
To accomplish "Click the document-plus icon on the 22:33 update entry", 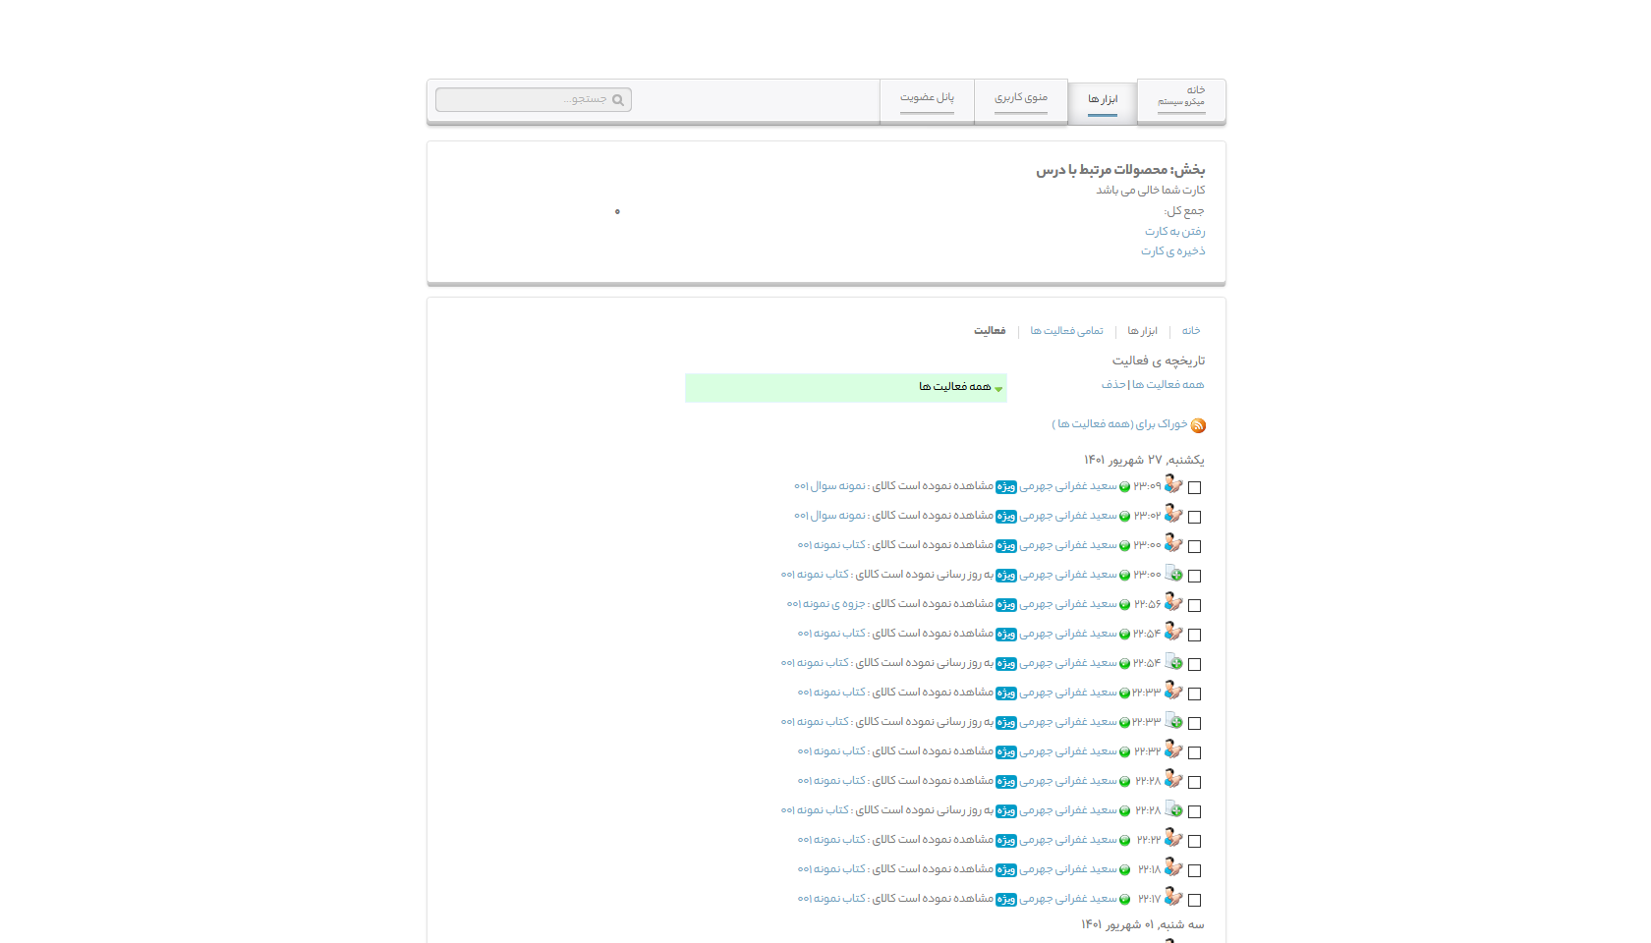I will (x=1173, y=721).
